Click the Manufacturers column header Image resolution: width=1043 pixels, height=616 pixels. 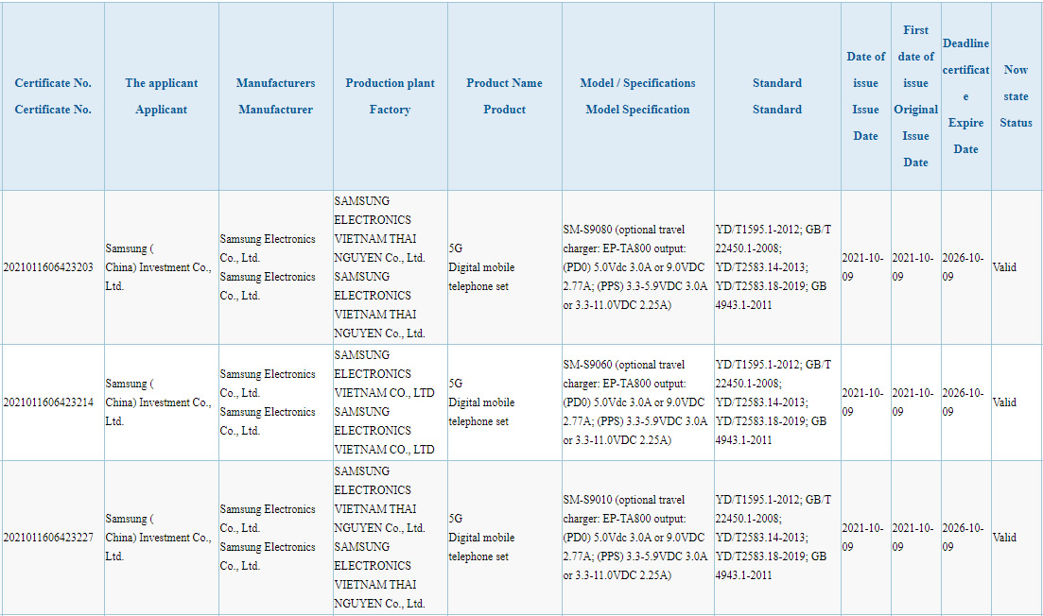pos(276,96)
